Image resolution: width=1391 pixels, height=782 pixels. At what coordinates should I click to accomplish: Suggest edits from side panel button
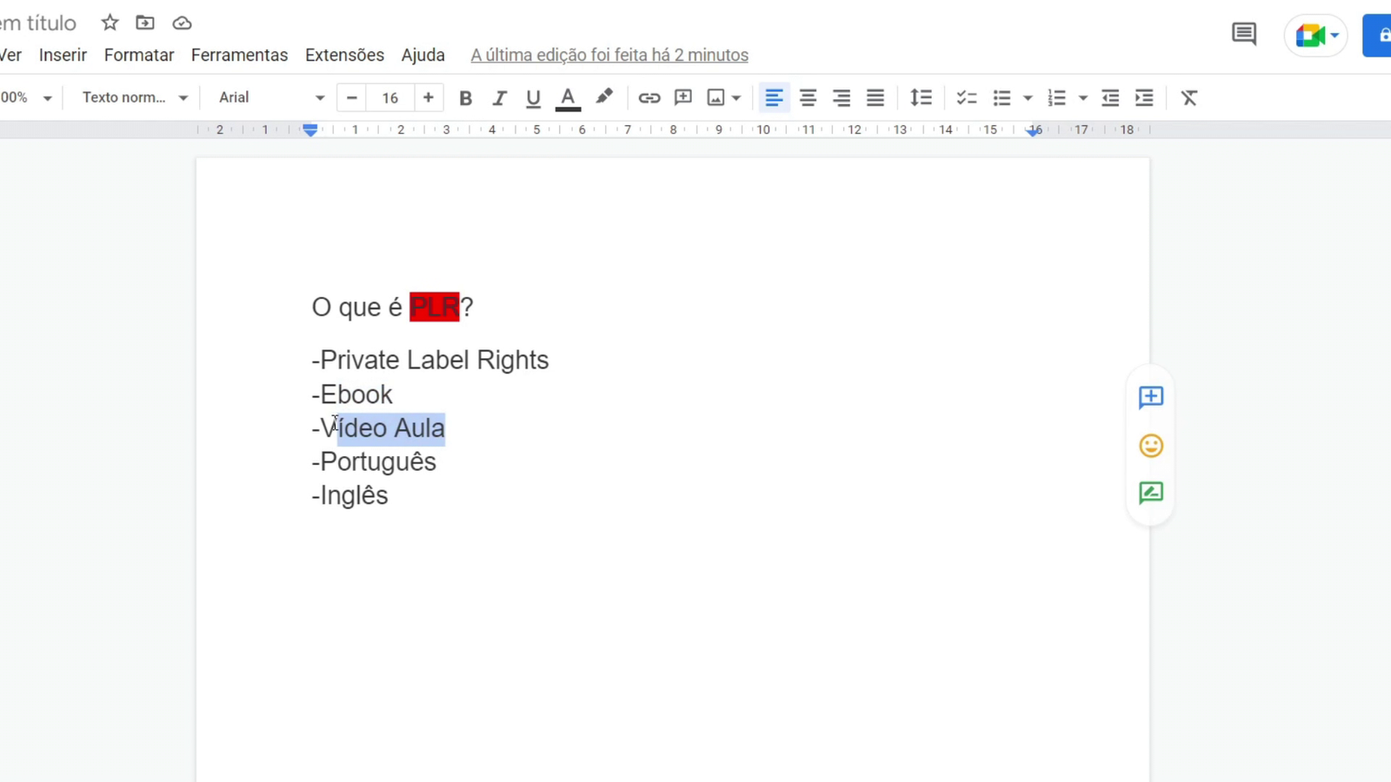(x=1150, y=493)
